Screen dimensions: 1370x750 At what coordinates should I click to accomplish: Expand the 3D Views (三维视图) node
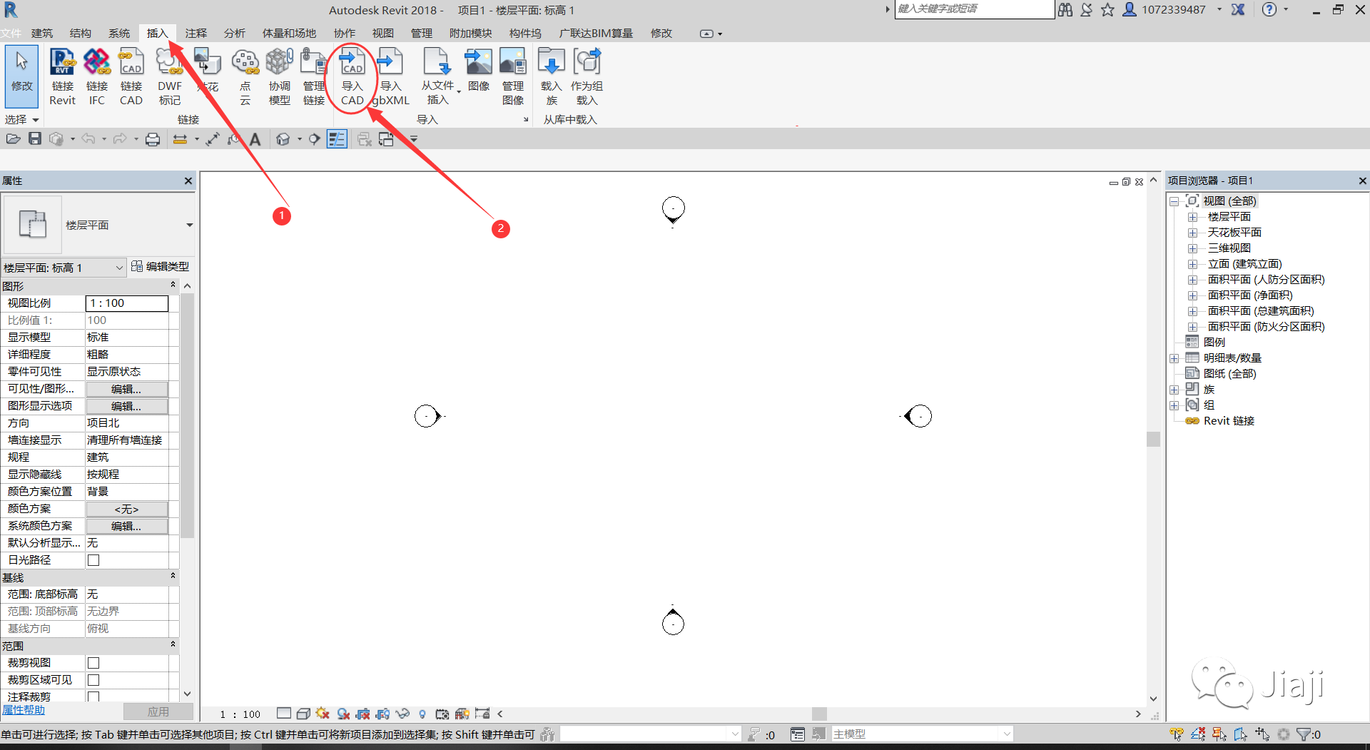1192,248
